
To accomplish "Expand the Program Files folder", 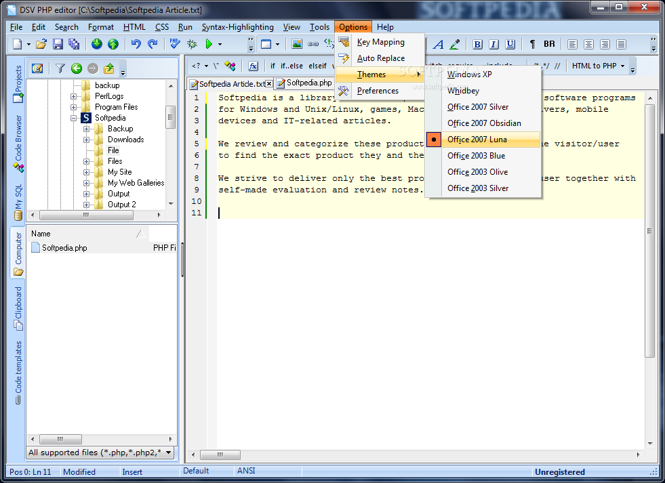I will click(x=73, y=107).
